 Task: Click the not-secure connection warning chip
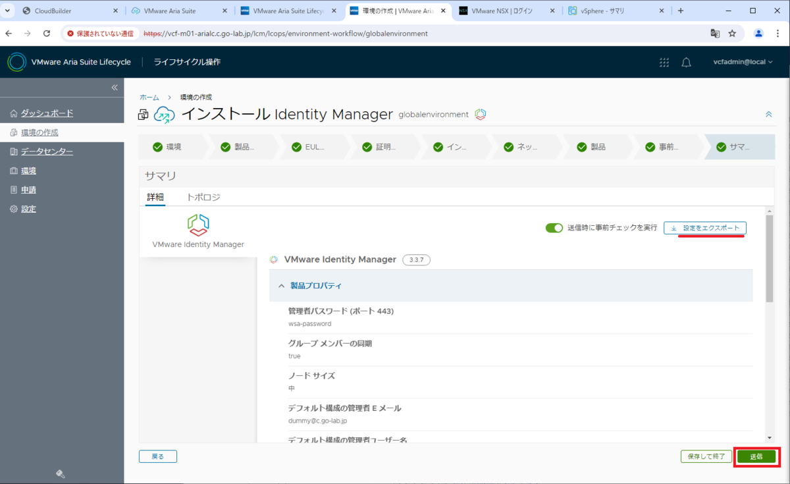click(x=102, y=33)
